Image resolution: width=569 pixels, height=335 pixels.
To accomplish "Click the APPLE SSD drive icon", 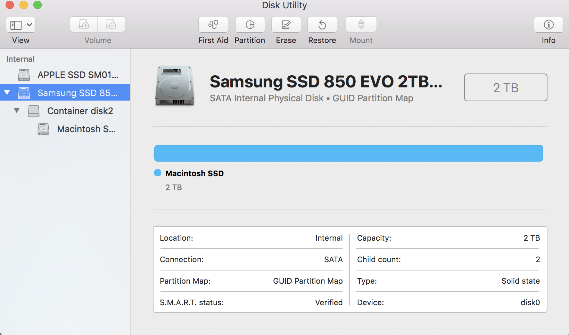I will (x=24, y=75).
